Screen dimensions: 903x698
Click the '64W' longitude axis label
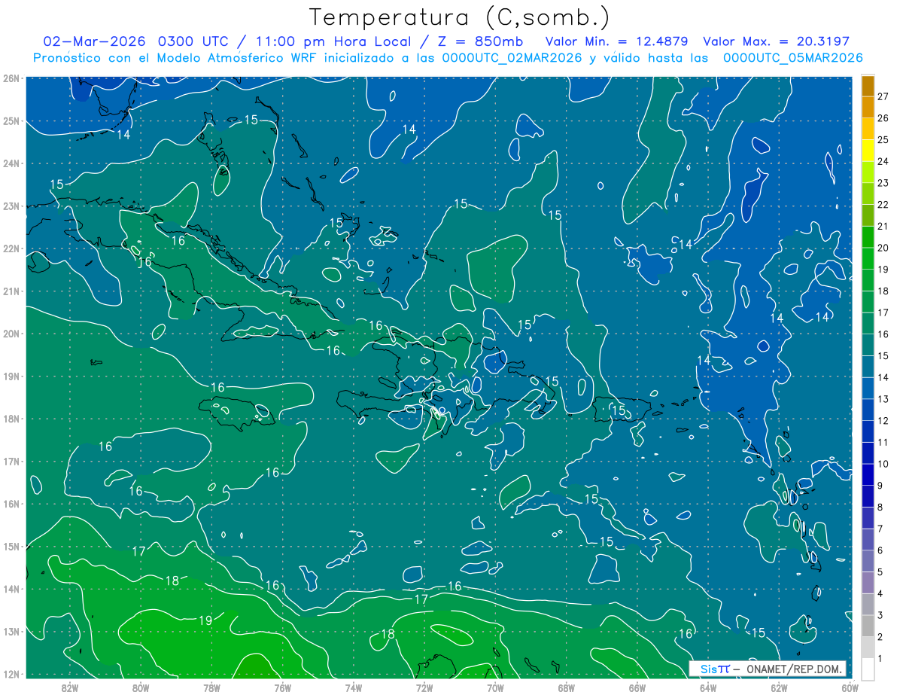click(x=707, y=687)
